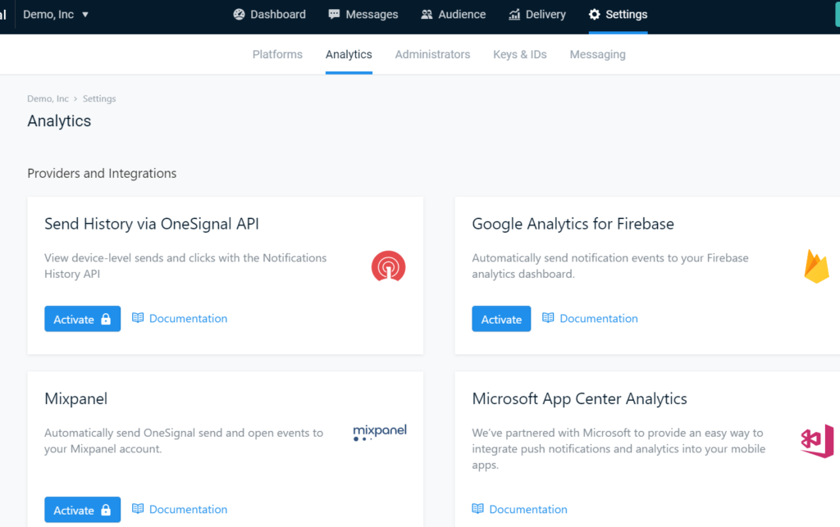Open Mixpanel Documentation link
840x527 pixels.
[x=188, y=509]
